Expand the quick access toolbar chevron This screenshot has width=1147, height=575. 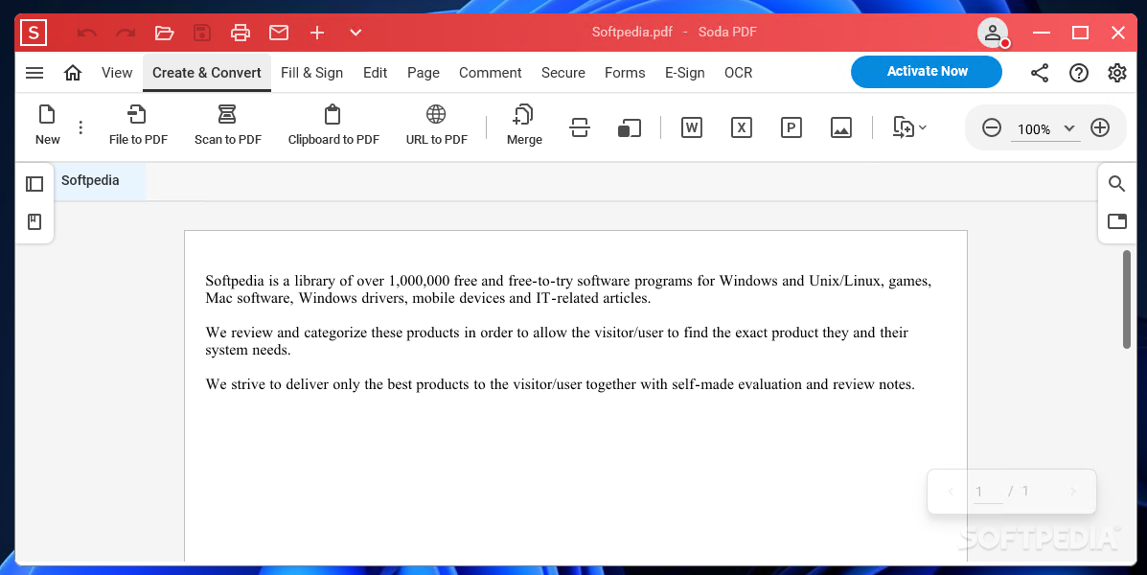point(356,33)
